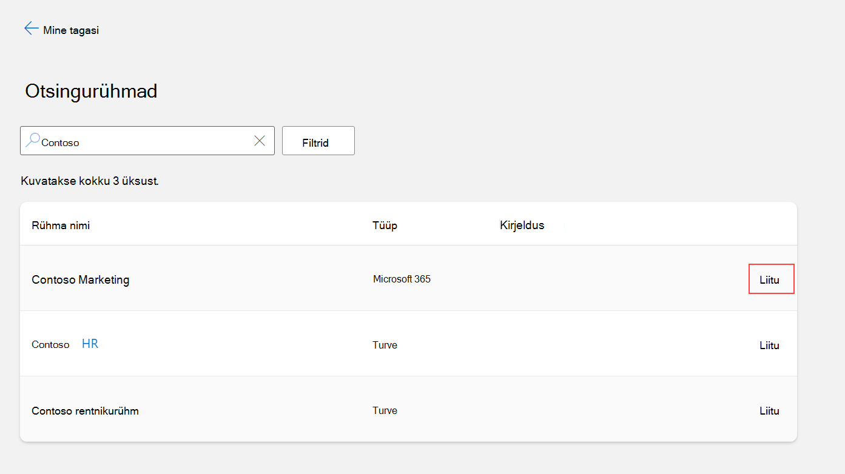Open the Filtrid button
This screenshot has height=474, width=845.
318,141
